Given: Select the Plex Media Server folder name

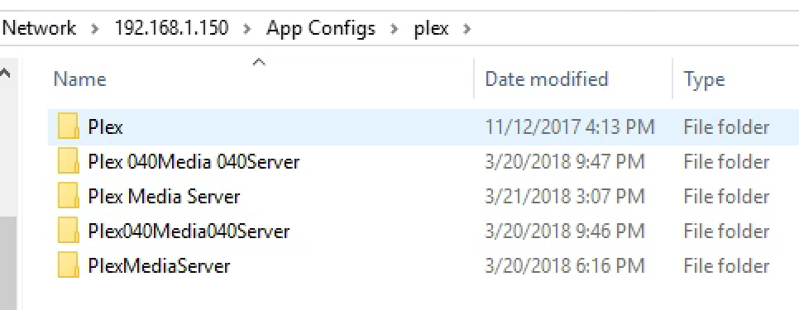Looking at the screenshot, I should (x=164, y=197).
